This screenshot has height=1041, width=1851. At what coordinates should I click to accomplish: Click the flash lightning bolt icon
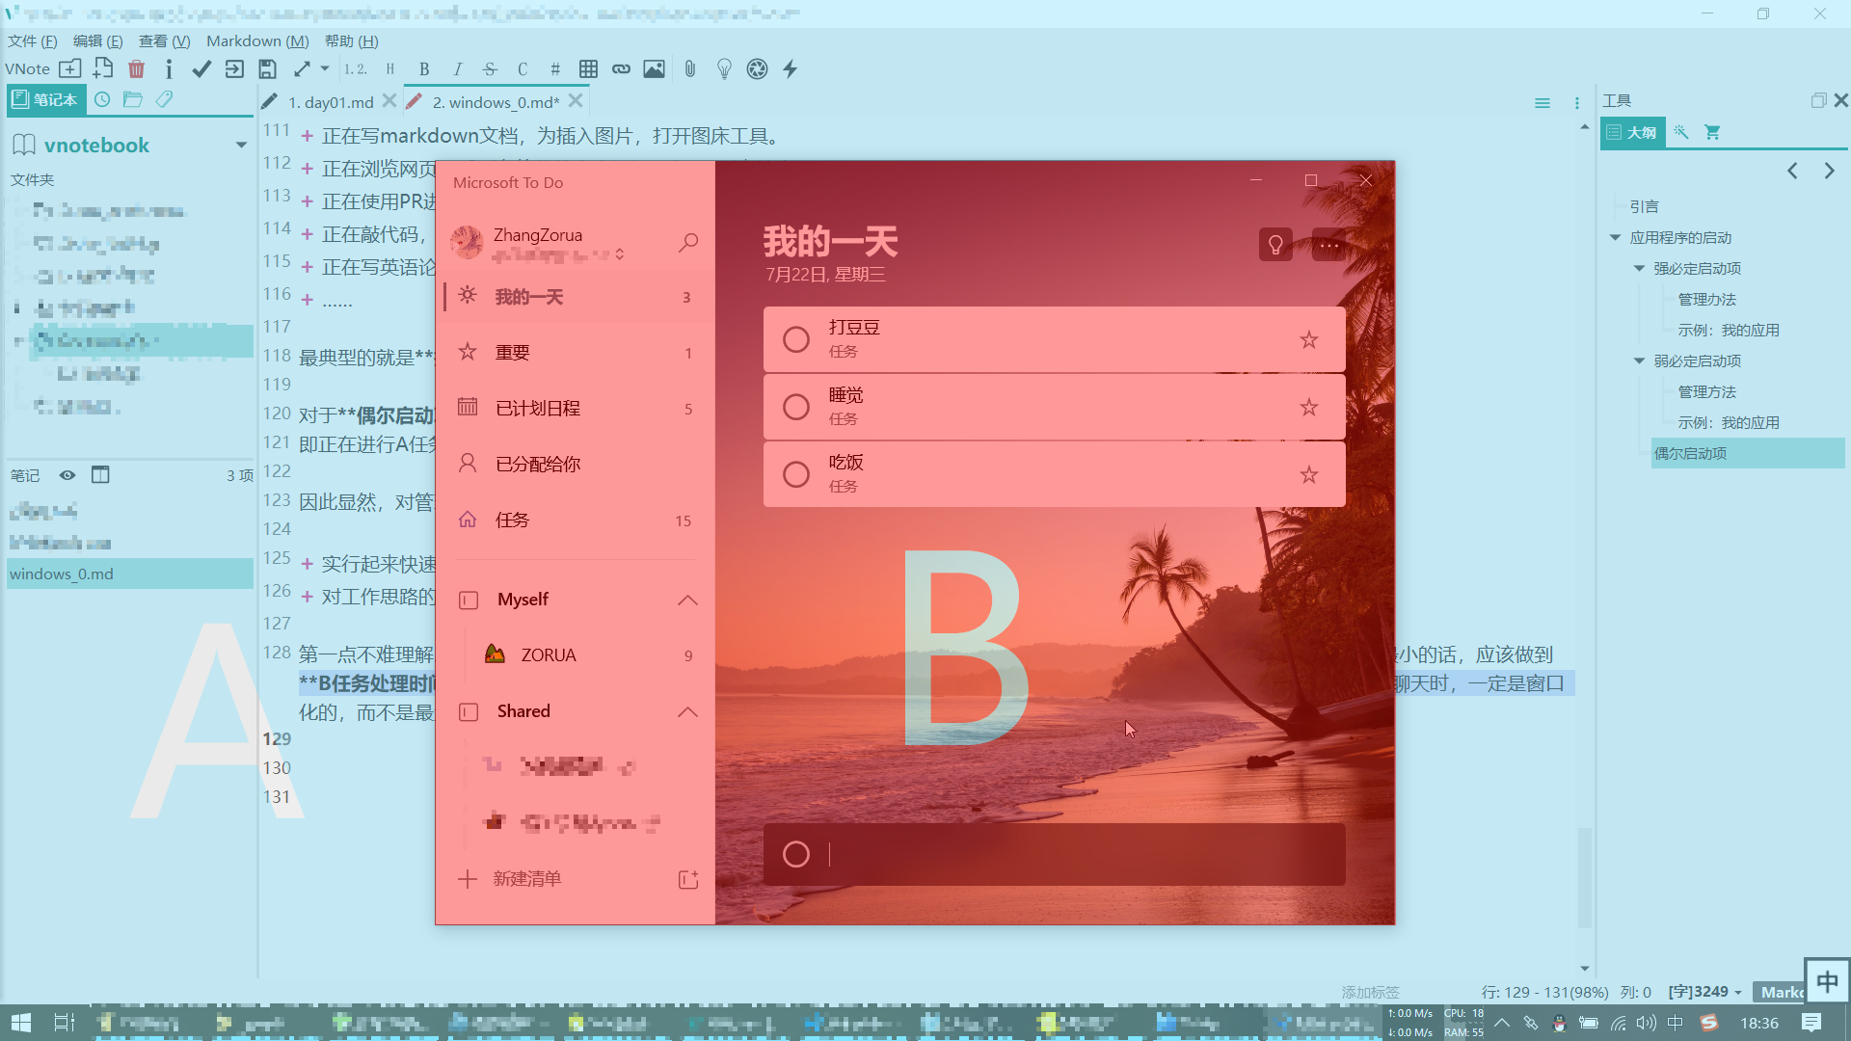[x=790, y=69]
